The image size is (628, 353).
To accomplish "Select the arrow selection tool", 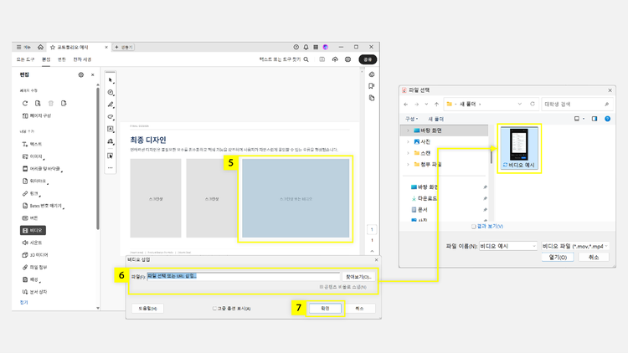I will pos(111,80).
